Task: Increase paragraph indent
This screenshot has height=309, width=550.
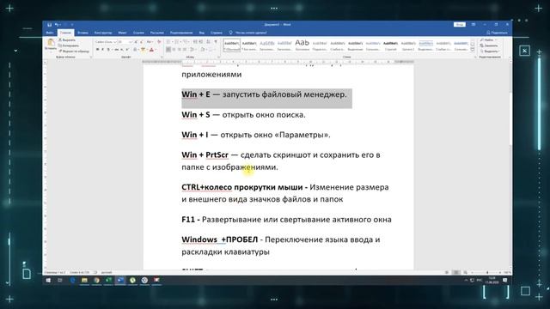Action: pos(200,42)
